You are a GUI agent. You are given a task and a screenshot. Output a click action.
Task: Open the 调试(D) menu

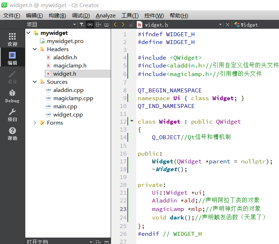(81, 16)
